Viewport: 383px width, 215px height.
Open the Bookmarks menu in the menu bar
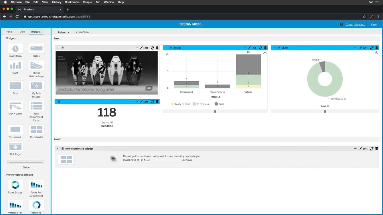point(72,2)
